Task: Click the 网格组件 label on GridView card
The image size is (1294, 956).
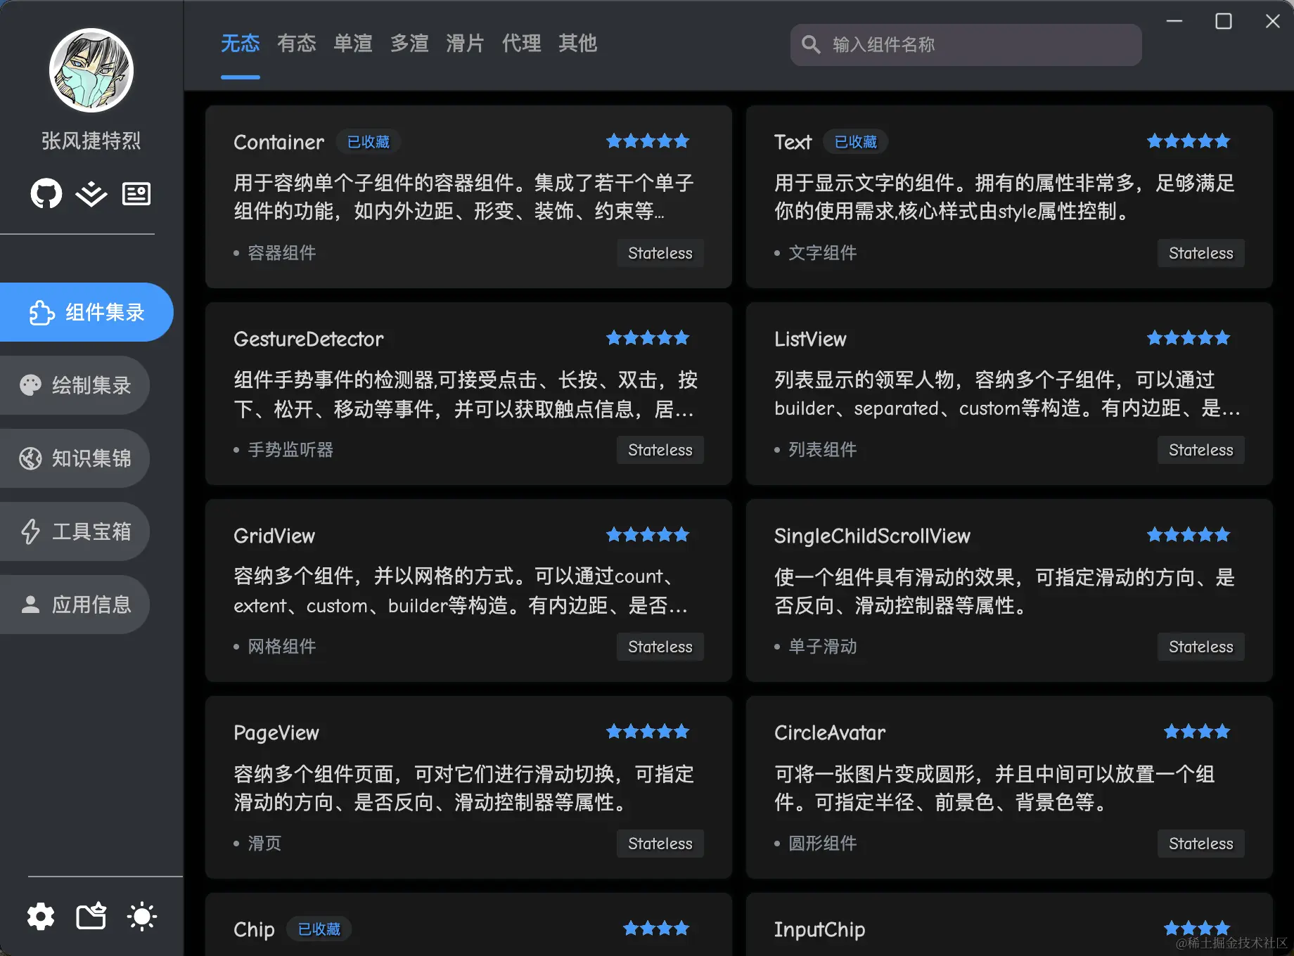Action: click(282, 647)
